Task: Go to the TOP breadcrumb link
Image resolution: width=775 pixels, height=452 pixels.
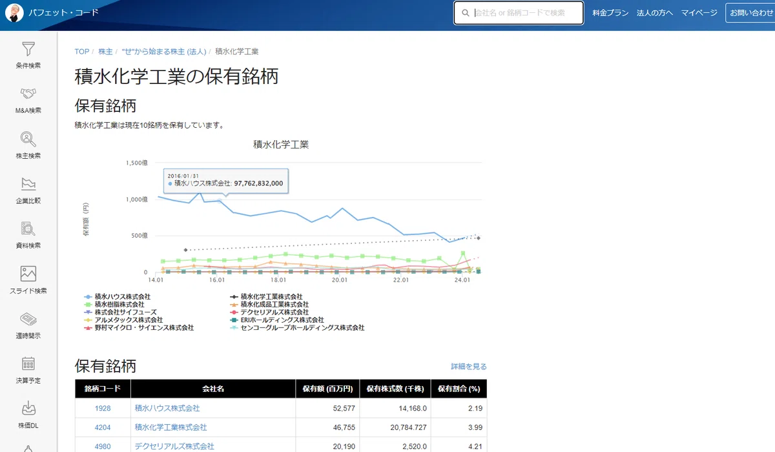Action: pos(82,52)
